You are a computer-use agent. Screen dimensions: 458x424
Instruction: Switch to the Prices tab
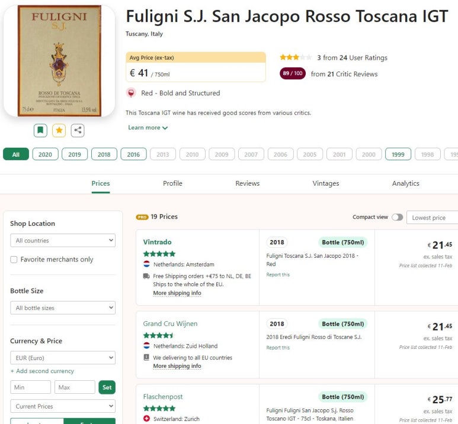coord(101,183)
